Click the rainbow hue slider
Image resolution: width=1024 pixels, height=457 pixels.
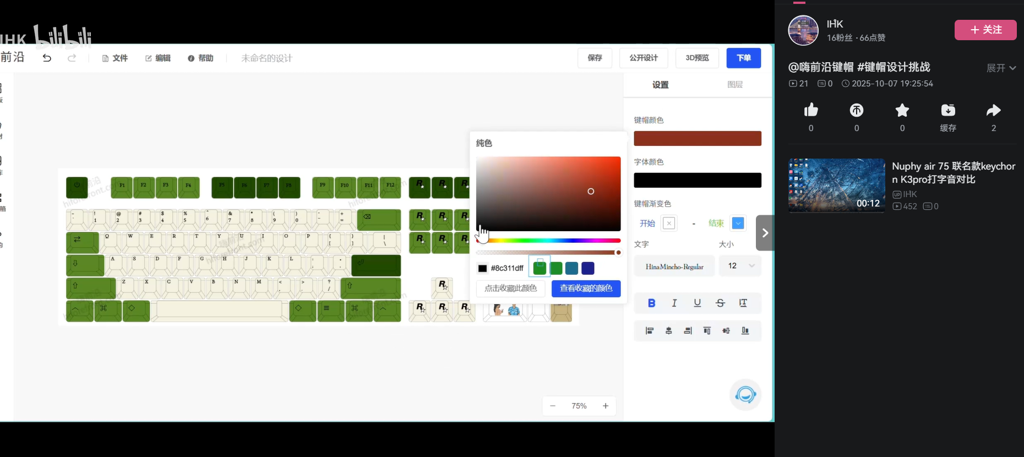pyautogui.click(x=548, y=241)
